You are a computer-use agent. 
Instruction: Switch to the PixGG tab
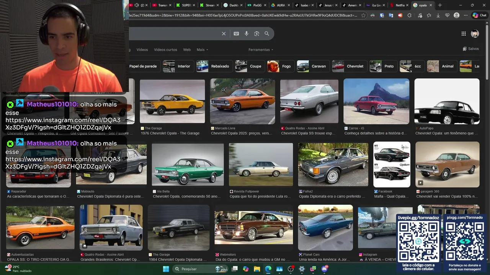(x=257, y=5)
